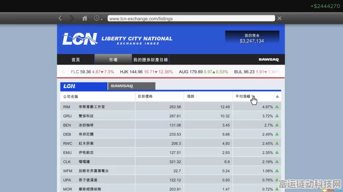Click the AUG 179.89 ticker entry
Screen dimensions: 343x192
[203, 72]
